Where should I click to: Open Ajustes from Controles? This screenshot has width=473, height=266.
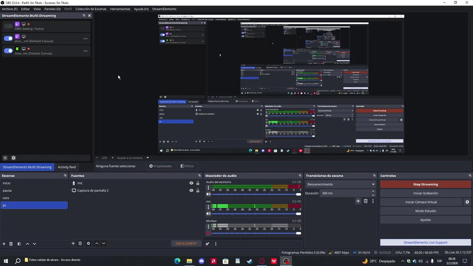click(425, 220)
